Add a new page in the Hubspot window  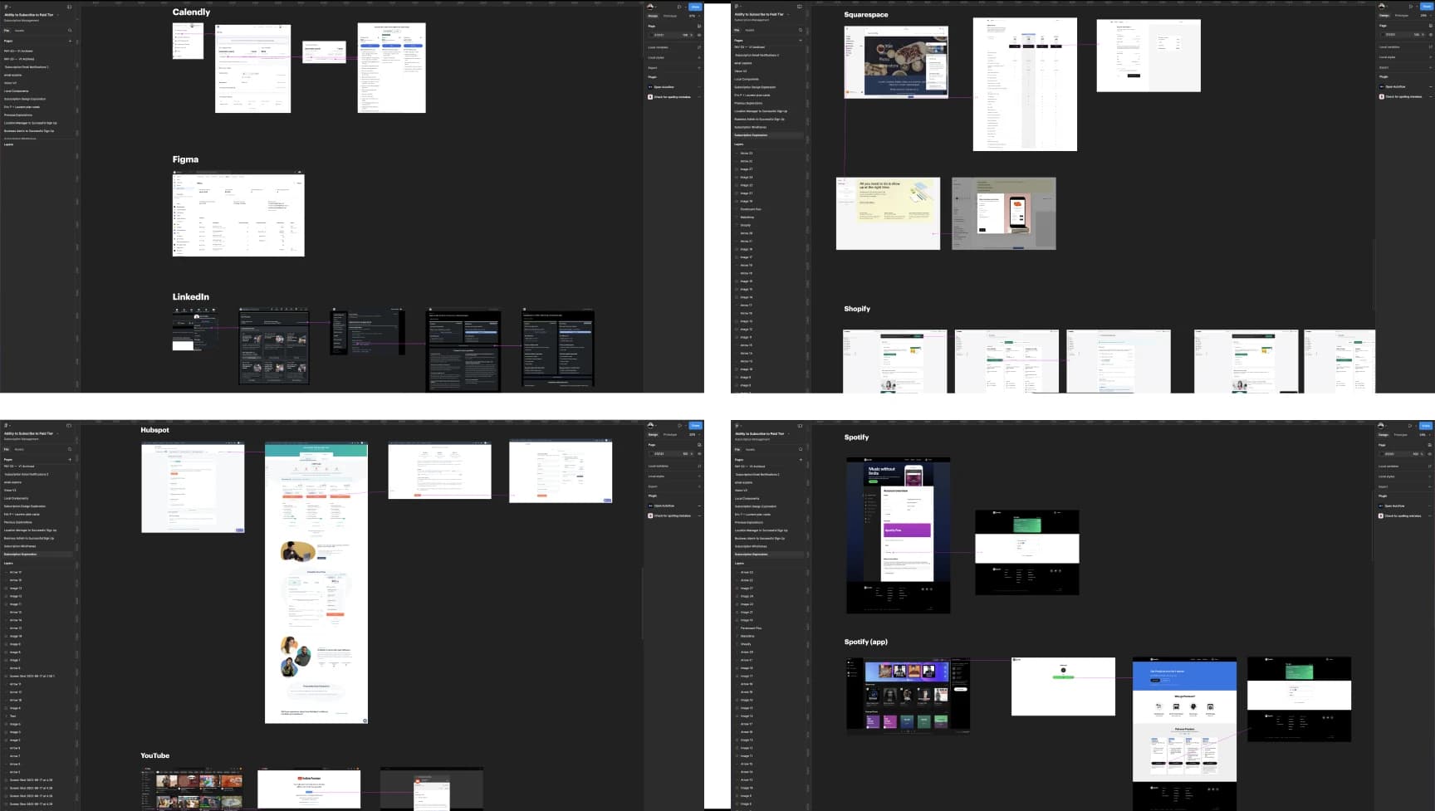pyautogui.click(x=70, y=459)
